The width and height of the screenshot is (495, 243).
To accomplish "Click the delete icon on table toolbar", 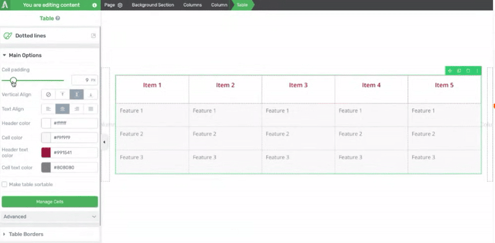I will [468, 70].
